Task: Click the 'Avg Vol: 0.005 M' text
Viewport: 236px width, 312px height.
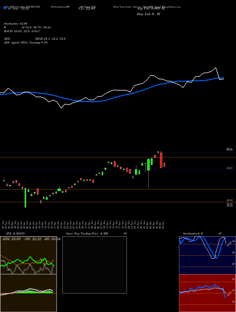Action: tap(151, 8)
